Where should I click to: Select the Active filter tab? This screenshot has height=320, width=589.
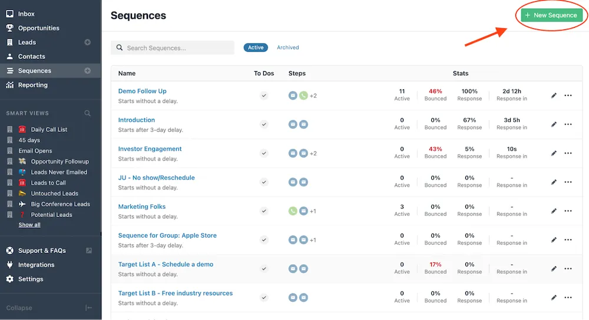coord(256,48)
